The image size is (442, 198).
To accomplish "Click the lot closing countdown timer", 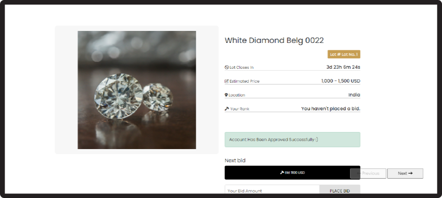I will click(343, 67).
